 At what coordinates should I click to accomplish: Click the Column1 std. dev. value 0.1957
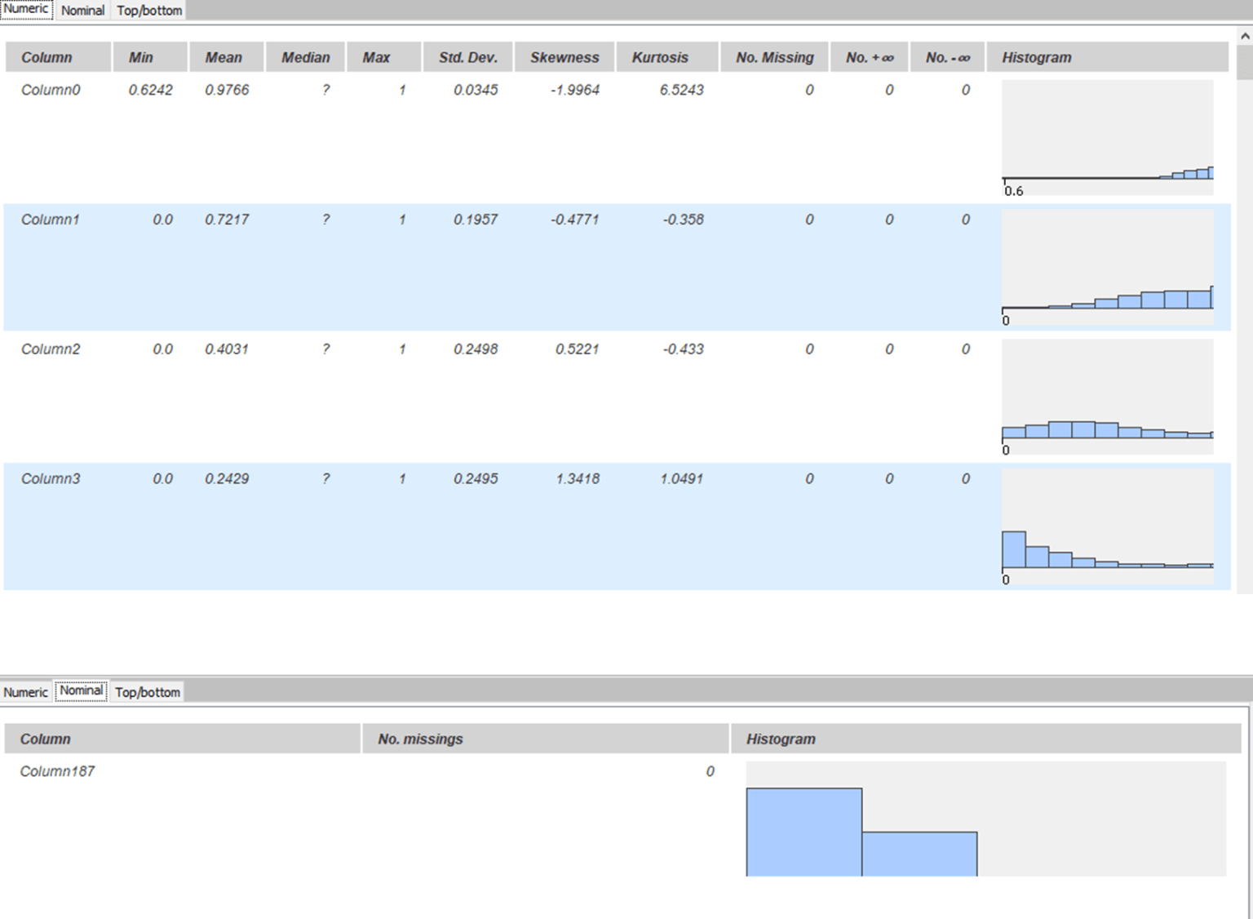[476, 220]
